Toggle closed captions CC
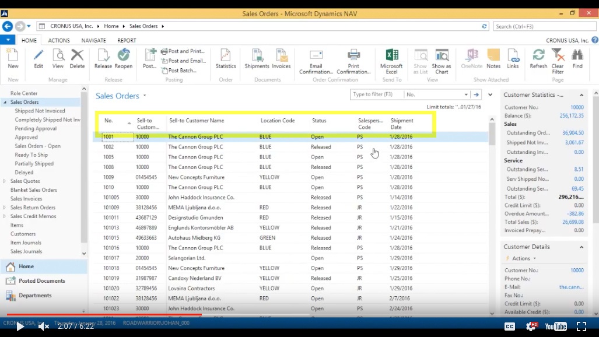The height and width of the screenshot is (337, 599). pyautogui.click(x=510, y=327)
